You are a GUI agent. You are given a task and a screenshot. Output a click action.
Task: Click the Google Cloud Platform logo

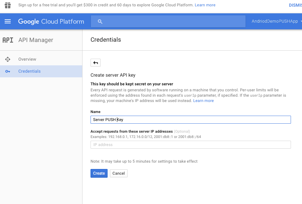tap(51, 21)
